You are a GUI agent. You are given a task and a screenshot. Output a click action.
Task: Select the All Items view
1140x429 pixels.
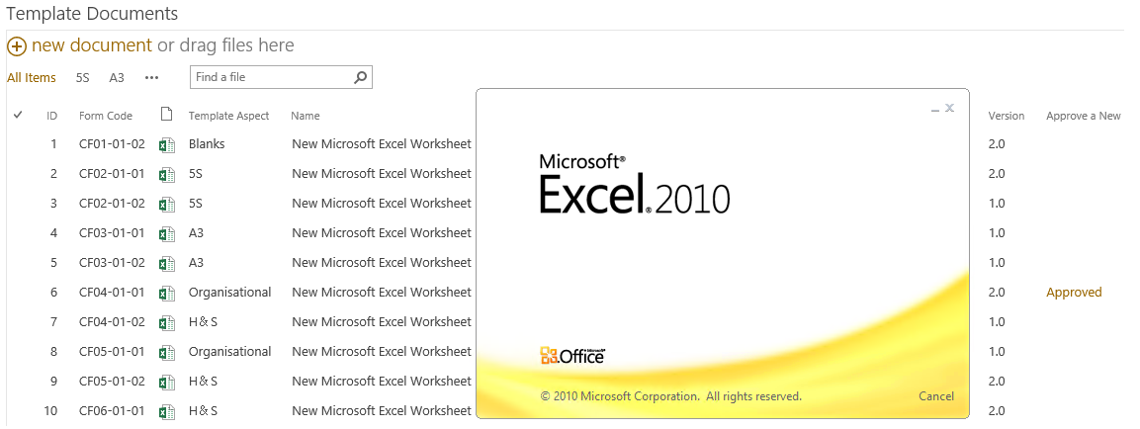point(32,77)
